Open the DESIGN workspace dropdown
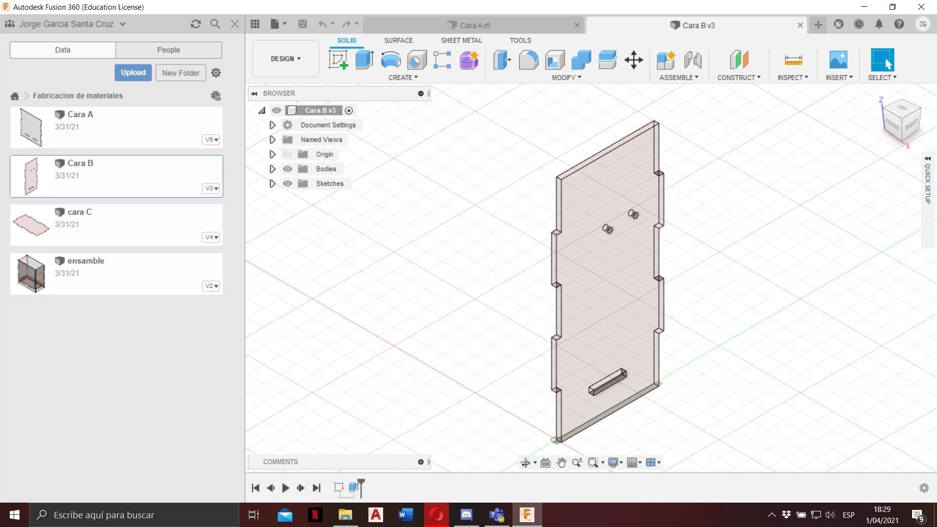The image size is (937, 527). [x=285, y=59]
